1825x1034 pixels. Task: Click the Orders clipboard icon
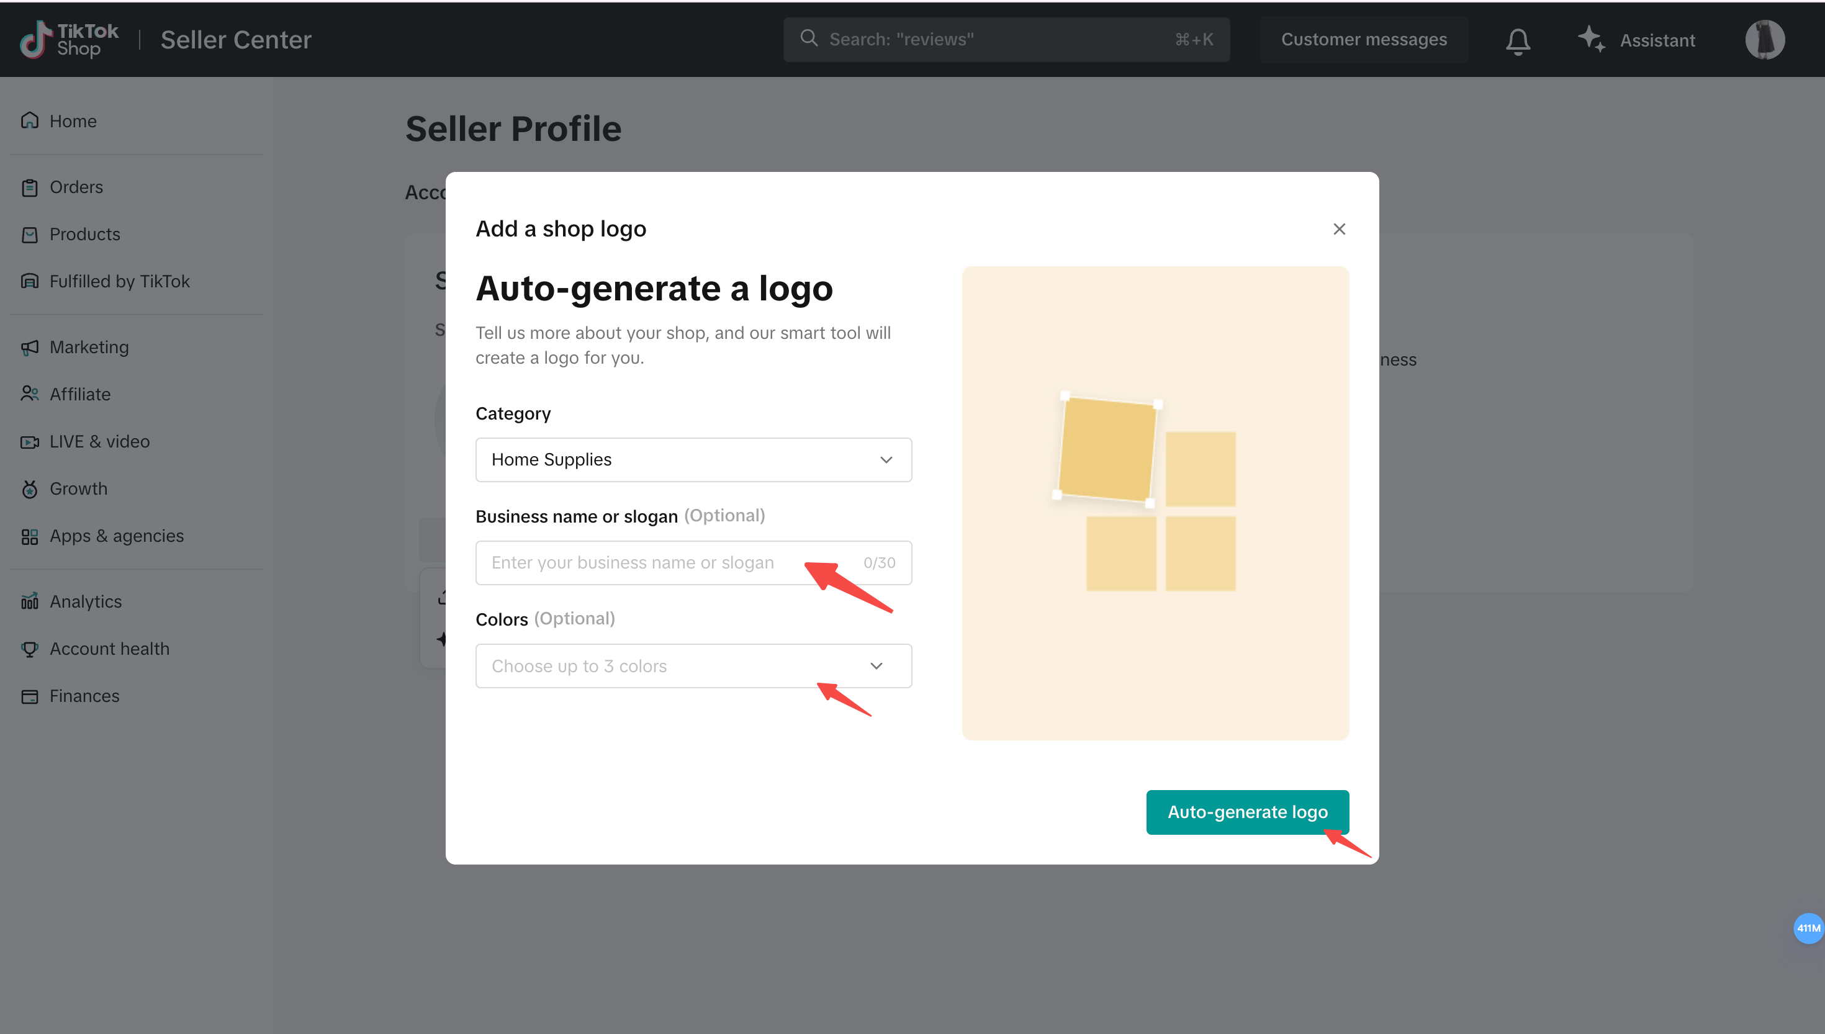tap(30, 187)
